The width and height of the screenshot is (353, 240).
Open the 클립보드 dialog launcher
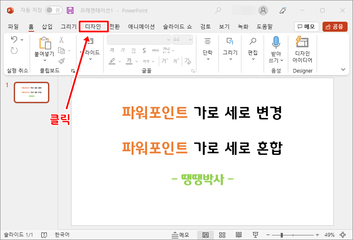pyautogui.click(x=73, y=71)
